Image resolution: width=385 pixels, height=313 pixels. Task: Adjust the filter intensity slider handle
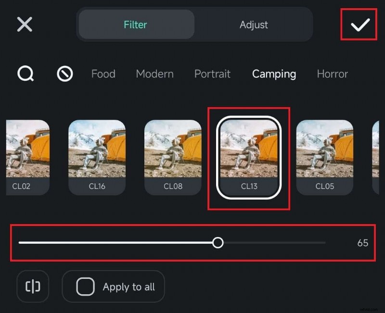[218, 243]
